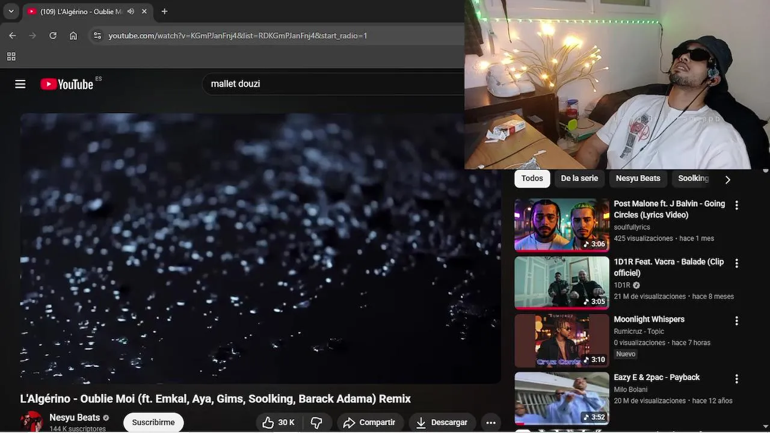770x433 pixels.
Task: Close the L'Algérino browser tab
Action: click(144, 11)
